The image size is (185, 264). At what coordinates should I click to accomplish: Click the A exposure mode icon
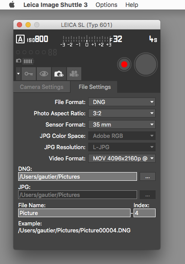tap(20, 39)
